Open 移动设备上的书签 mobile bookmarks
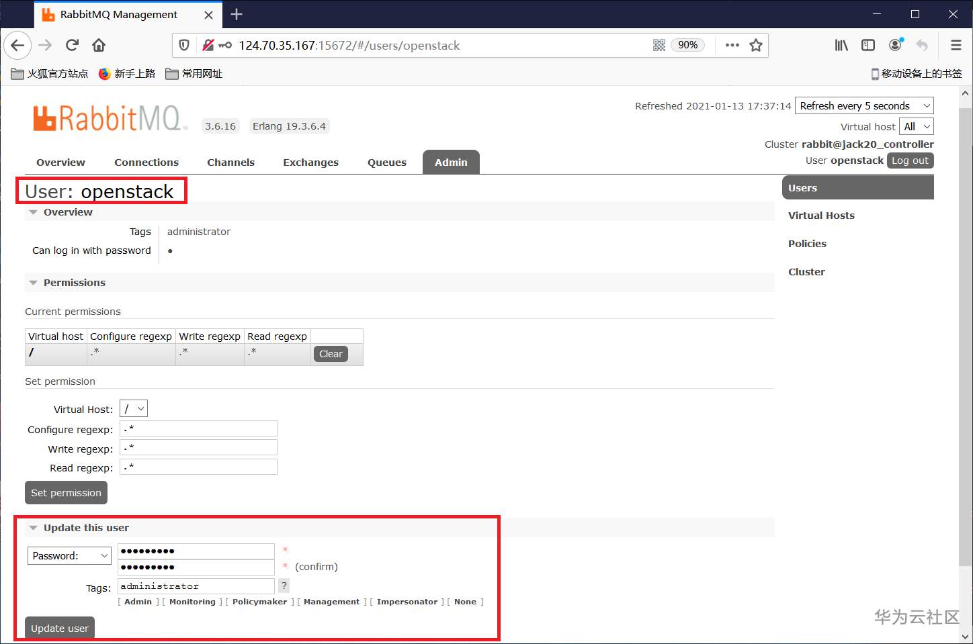This screenshot has height=644, width=973. coord(917,74)
